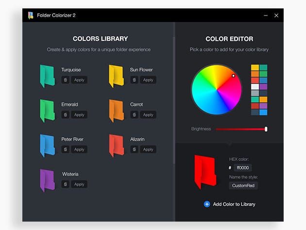Click the Brightness slider handle
Screen dimensions: 306x230
(266, 129)
